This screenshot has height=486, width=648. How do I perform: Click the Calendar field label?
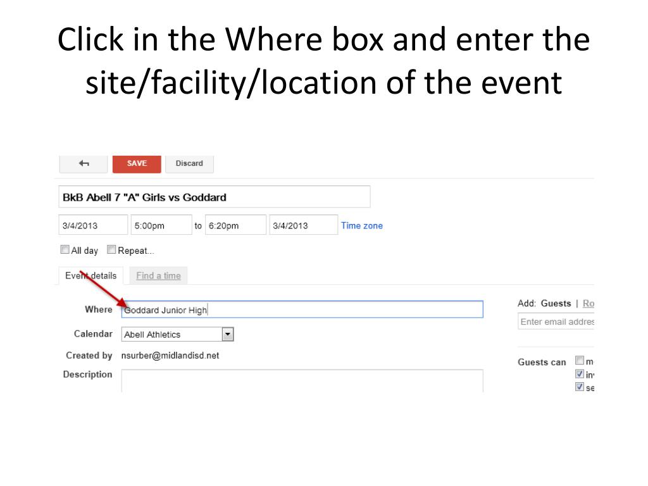(93, 334)
